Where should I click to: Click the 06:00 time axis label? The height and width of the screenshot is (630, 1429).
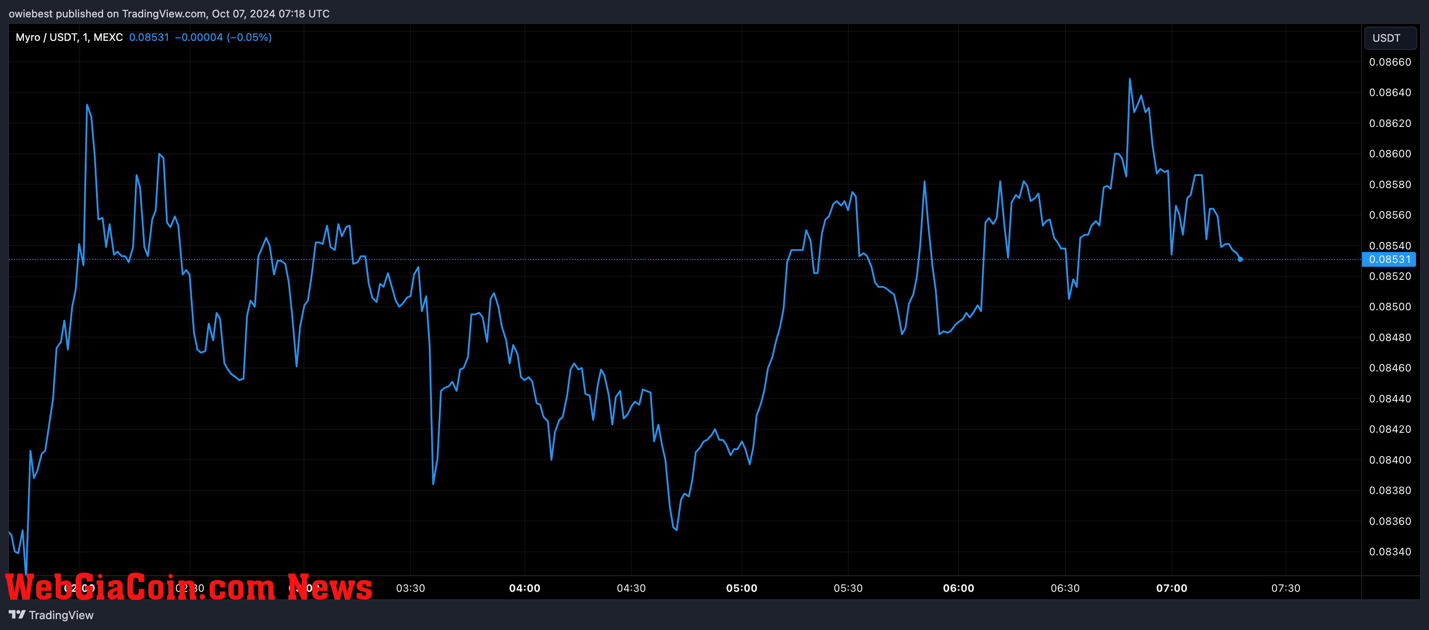coord(958,588)
